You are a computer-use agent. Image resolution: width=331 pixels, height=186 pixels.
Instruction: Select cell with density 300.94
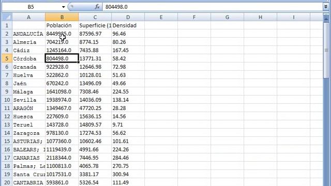click(x=128, y=174)
